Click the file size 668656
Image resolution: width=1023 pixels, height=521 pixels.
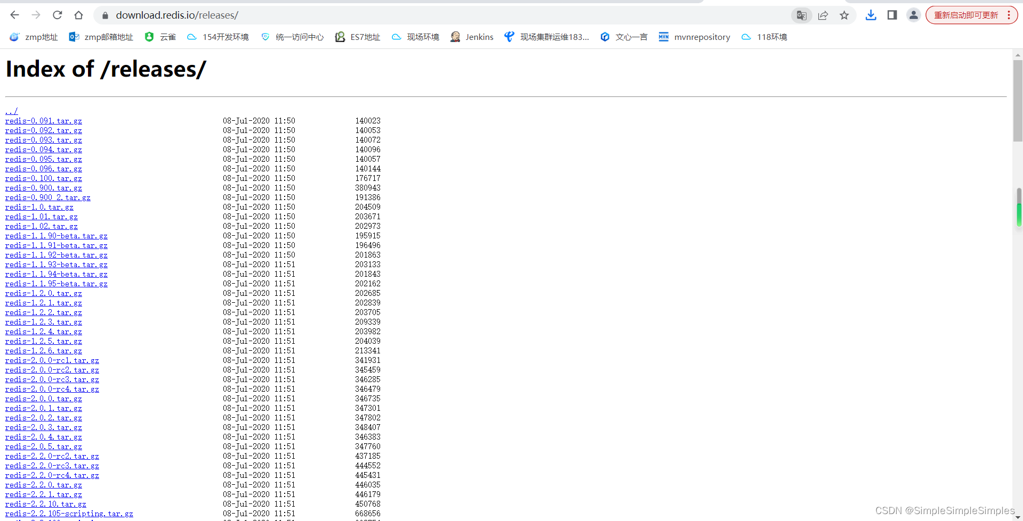click(x=368, y=514)
